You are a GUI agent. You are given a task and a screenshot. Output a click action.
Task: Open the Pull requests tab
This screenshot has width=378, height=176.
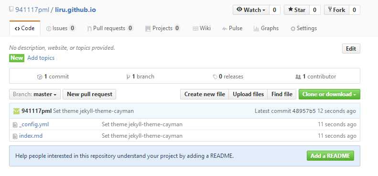[x=110, y=28]
